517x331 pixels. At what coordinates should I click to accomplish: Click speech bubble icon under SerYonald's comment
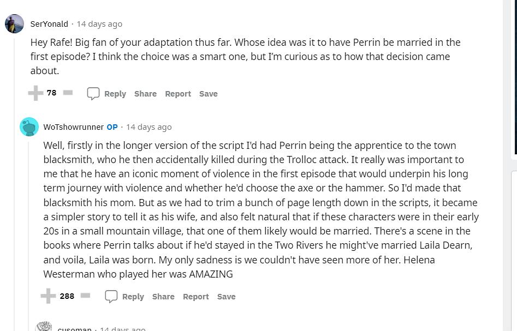[x=93, y=94]
